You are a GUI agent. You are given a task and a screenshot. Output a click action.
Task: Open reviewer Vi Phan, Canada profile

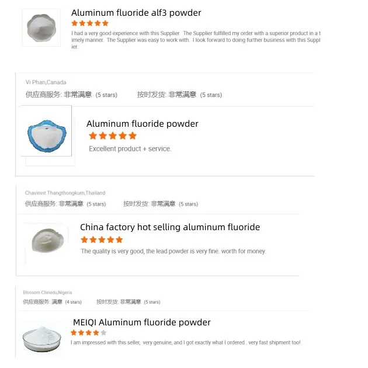coord(46,82)
